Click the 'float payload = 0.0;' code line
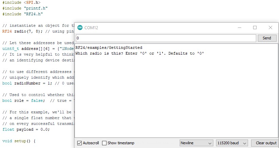Image resolution: width=279 pixels, height=148 pixels. point(26,129)
